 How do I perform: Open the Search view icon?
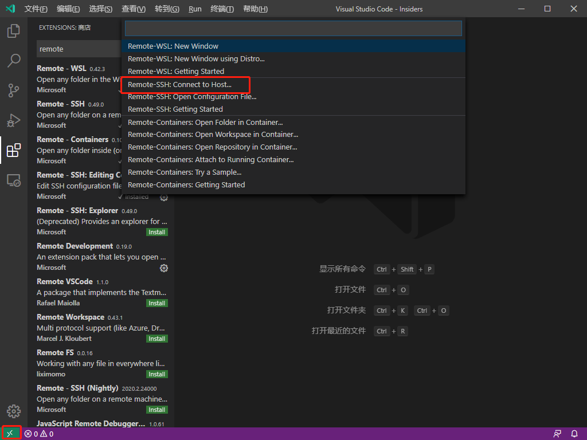pyautogui.click(x=14, y=61)
